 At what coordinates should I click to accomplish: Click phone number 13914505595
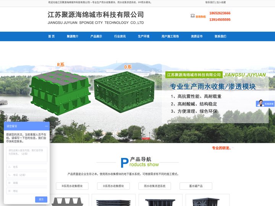[220, 19]
